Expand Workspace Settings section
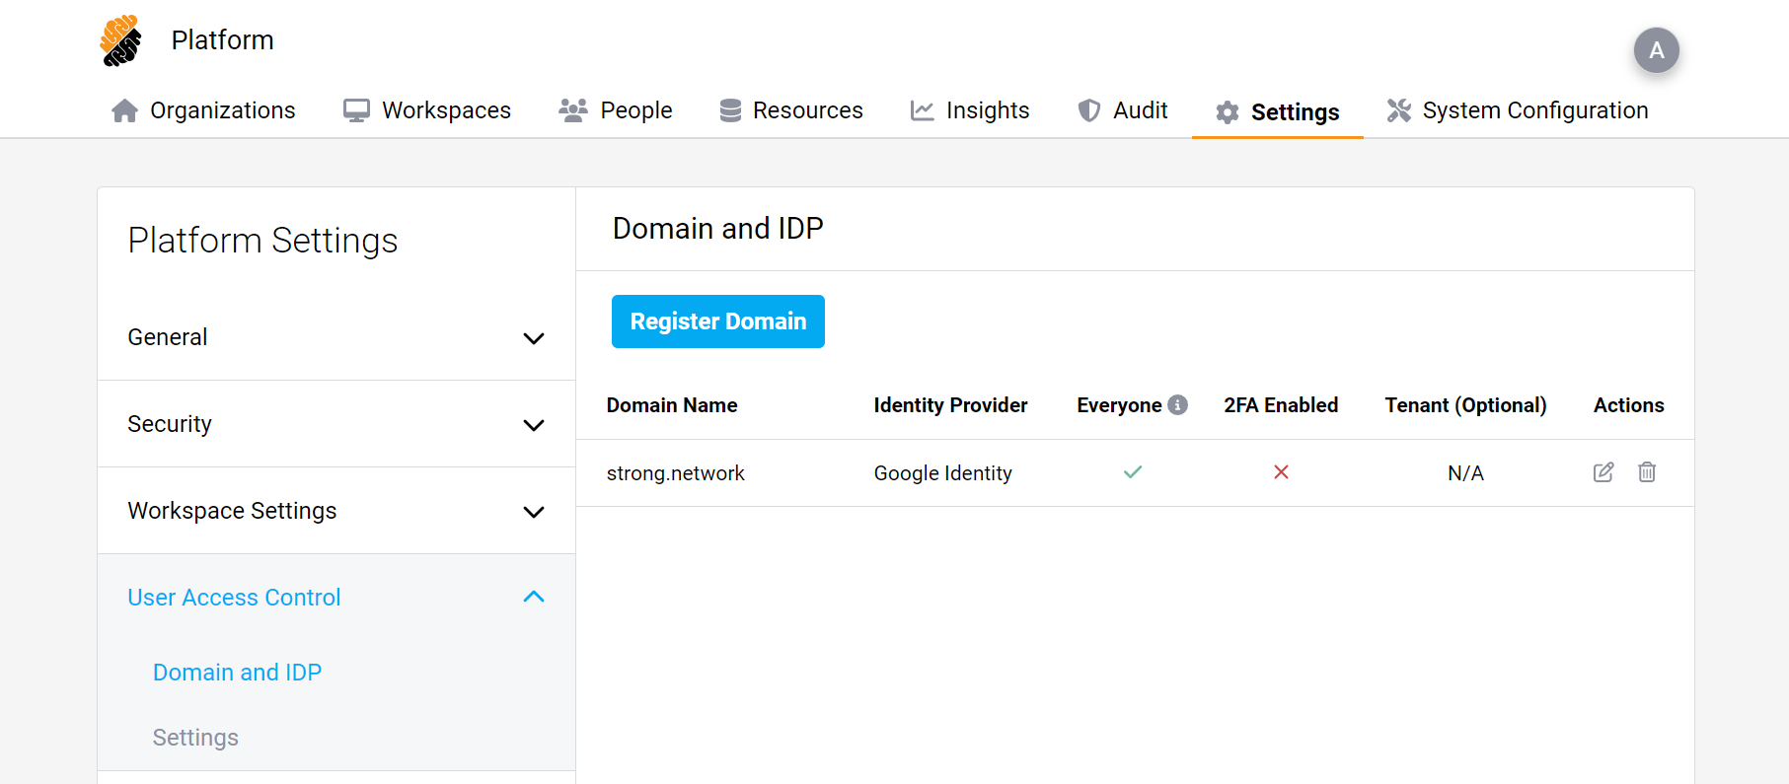1789x784 pixels. tap(533, 512)
